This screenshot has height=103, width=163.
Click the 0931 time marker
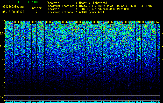click(x=17, y=22)
